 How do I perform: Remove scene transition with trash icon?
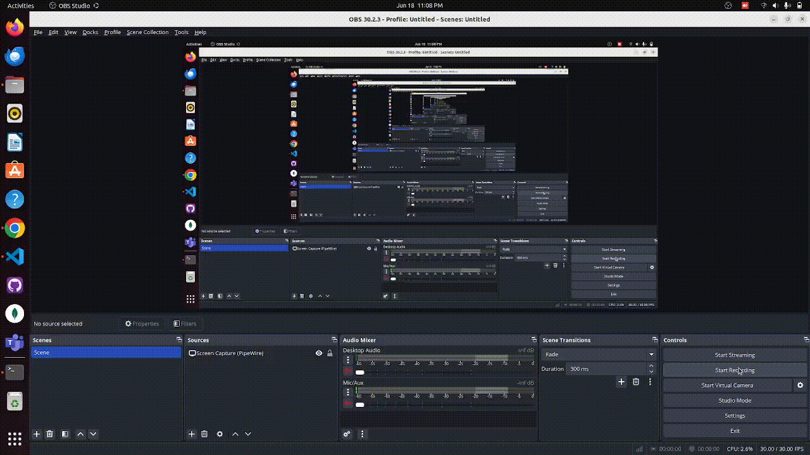coord(636,382)
